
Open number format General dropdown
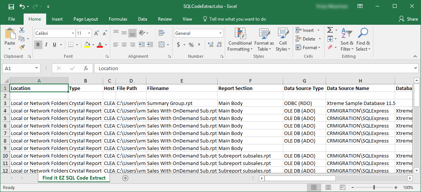coord(220,33)
